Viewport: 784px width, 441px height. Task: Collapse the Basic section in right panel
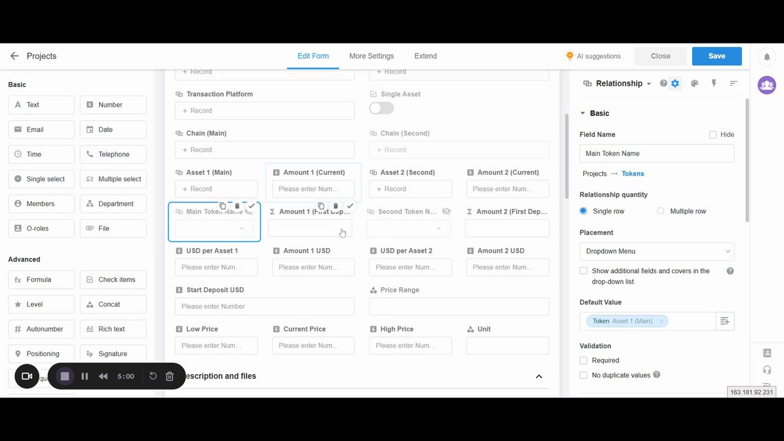pos(582,113)
